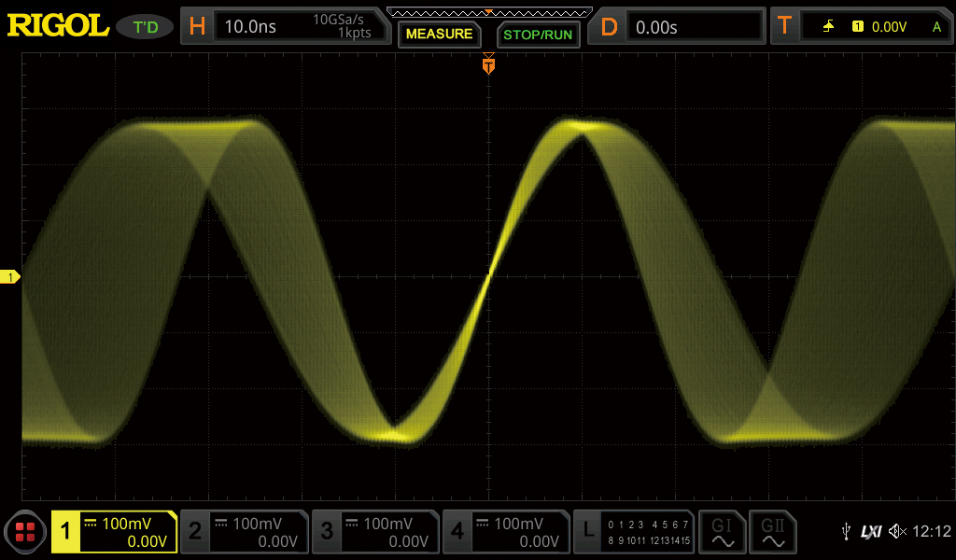The height and width of the screenshot is (560, 956).
Task: Click the channel 1 ground level marker
Action: [x=10, y=277]
